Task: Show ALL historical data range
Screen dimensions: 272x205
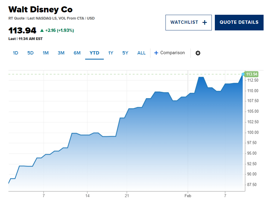Action: [x=141, y=53]
